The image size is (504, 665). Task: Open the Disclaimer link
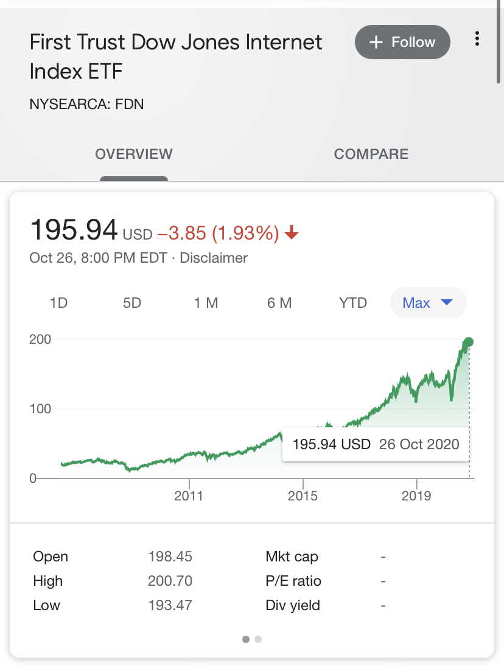(214, 258)
